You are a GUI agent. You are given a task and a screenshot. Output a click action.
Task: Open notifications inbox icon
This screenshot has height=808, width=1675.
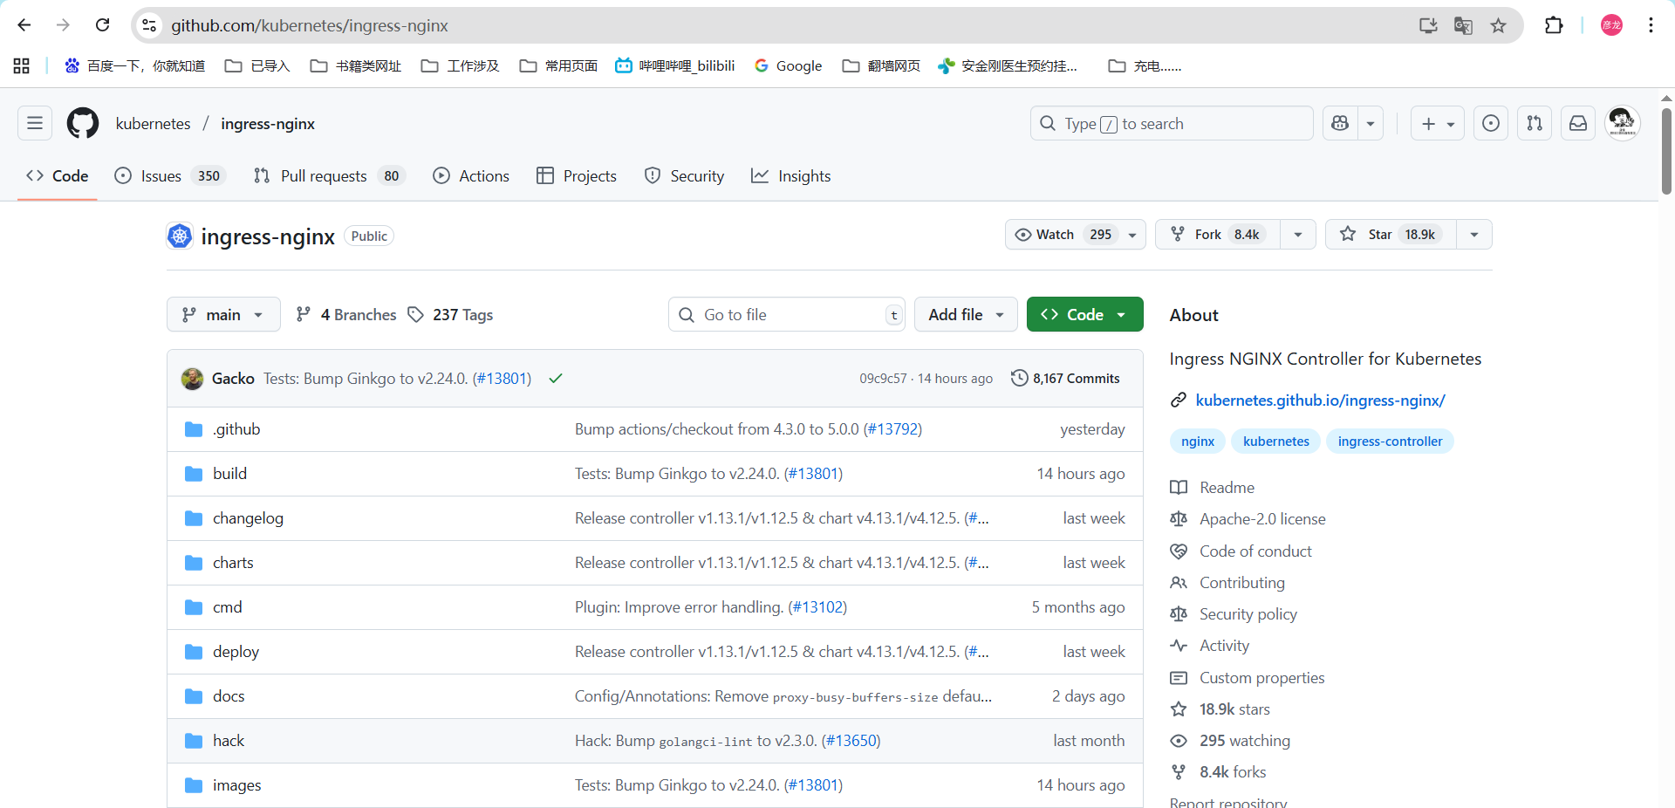coord(1578,123)
